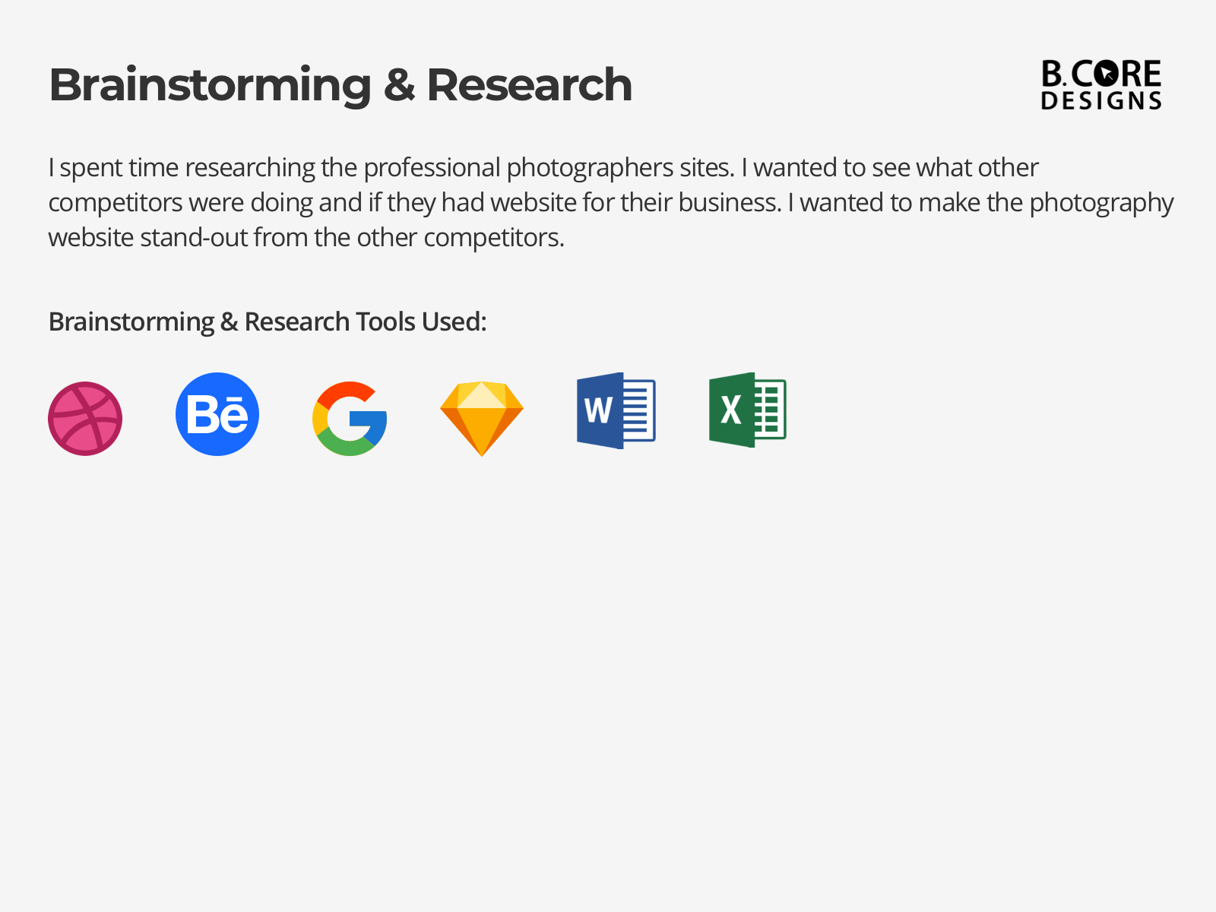Click the Microsoft Excel icon
The height and width of the screenshot is (912, 1216).
tap(747, 410)
